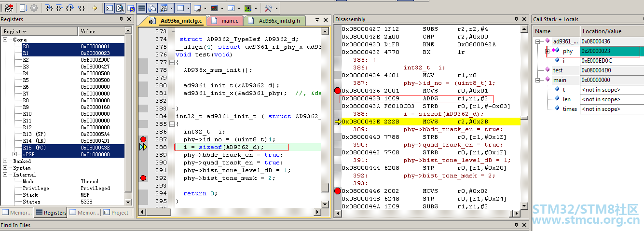Reset the CPU with RST icon
644x231 pixels.
tap(9, 8)
